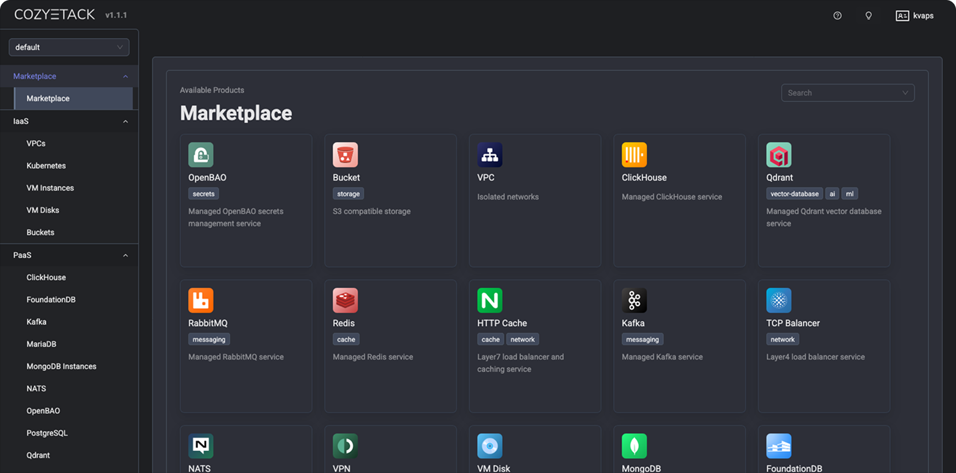Click the user profile card icon

(902, 16)
